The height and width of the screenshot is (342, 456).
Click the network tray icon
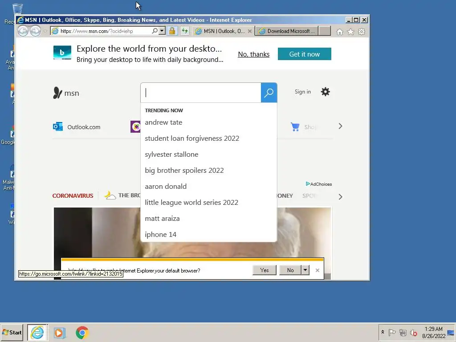click(x=403, y=332)
